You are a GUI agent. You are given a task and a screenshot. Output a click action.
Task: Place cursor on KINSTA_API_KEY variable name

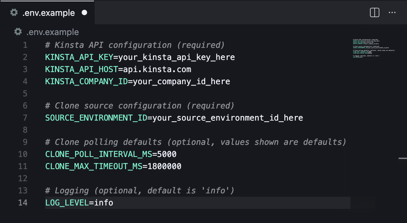pyautogui.click(x=79, y=57)
